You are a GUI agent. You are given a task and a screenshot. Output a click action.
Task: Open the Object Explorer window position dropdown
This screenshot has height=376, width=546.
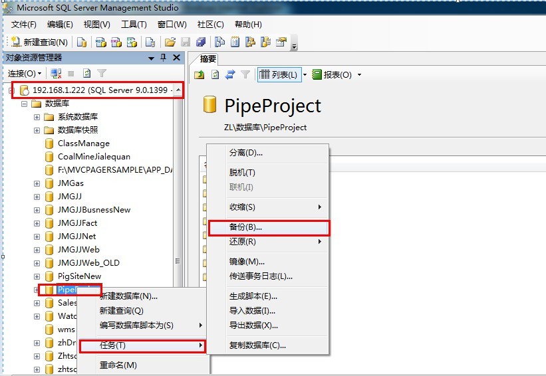(151, 58)
